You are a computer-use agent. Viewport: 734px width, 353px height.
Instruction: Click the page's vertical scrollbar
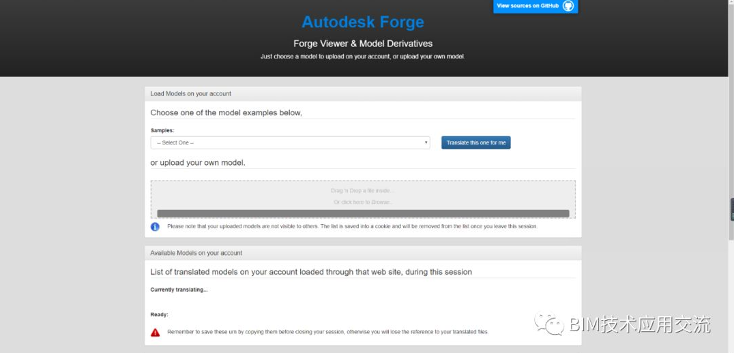[731, 136]
